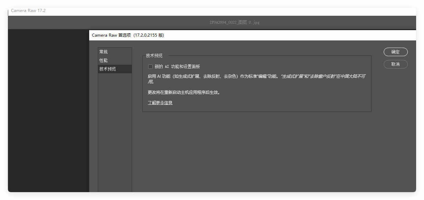Enable the 新的 AI 功能和设置面板 checkbox
This screenshot has width=424, height=200.
(150, 67)
